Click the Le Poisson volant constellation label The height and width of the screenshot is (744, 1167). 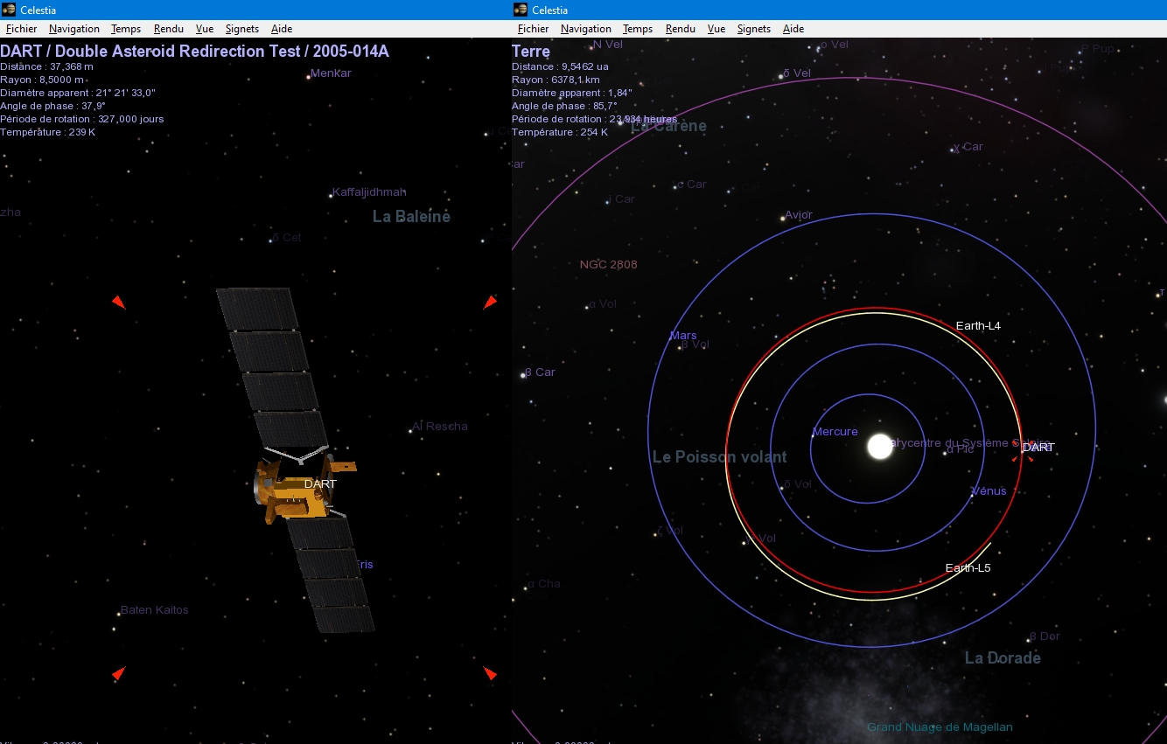click(719, 456)
